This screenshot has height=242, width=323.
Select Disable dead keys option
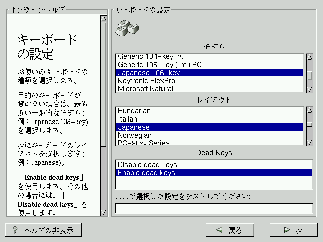(x=147, y=165)
